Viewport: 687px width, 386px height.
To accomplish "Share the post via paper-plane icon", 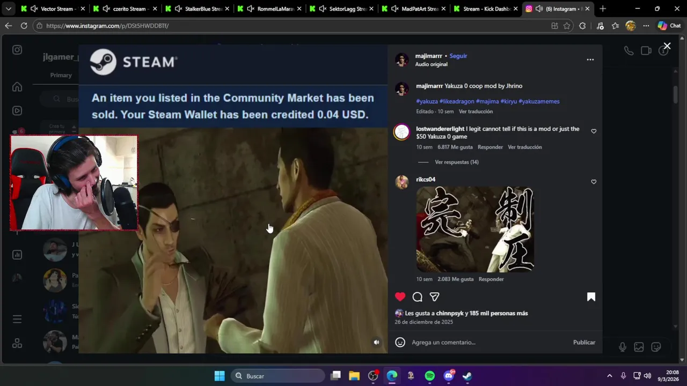I will click(x=435, y=297).
